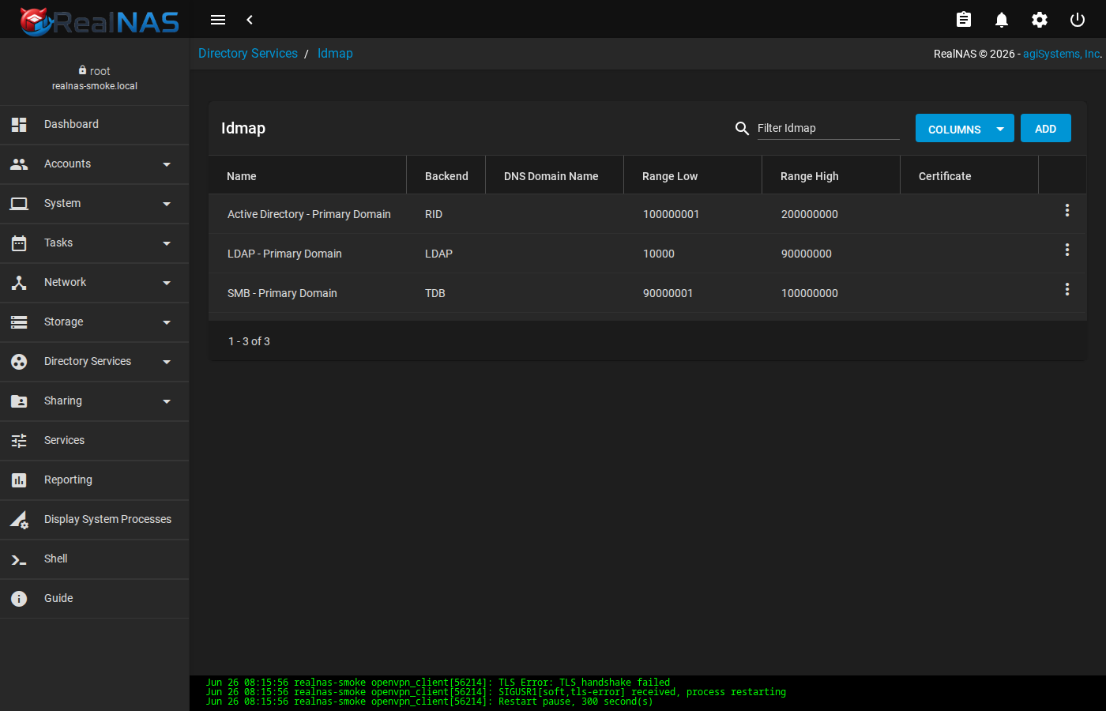Expand the Storage menu arrow
The width and height of the screenshot is (1106, 711).
point(167,322)
